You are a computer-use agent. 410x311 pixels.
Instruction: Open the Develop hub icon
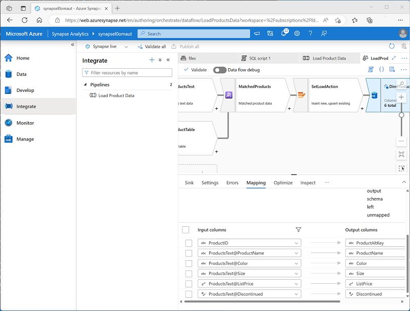[x=8, y=90]
